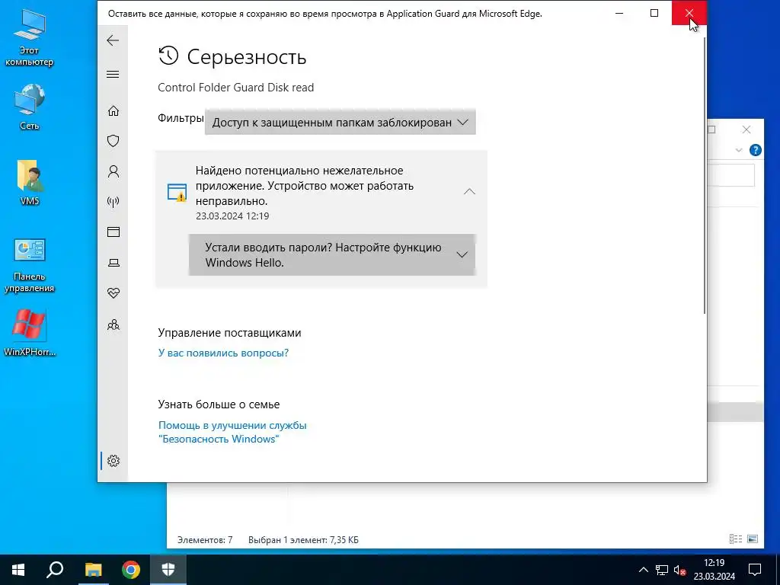The height and width of the screenshot is (585, 780).
Task: Click the link У вас появились вопросы?
Action: pos(223,353)
